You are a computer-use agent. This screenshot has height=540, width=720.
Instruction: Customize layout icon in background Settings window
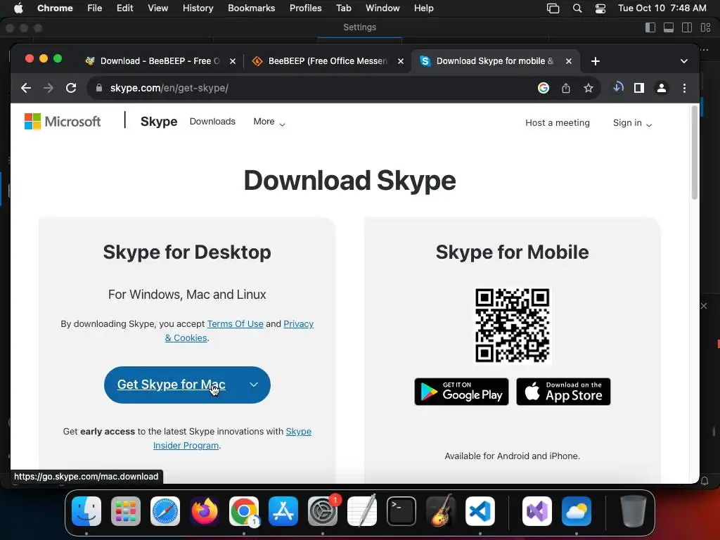(x=706, y=27)
